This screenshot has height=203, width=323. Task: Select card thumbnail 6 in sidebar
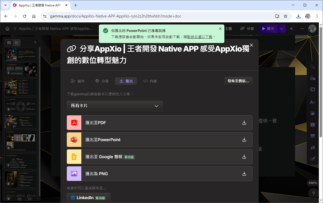[x=21, y=141]
